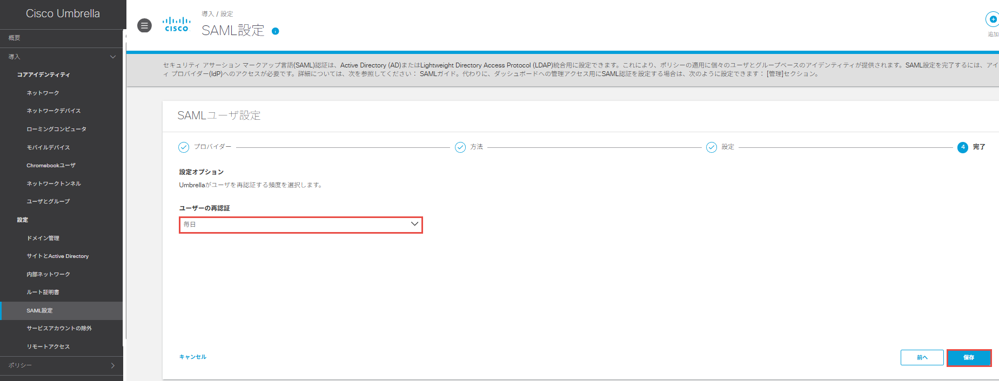Open ローミングコンピュータ in the sidebar

pyautogui.click(x=56, y=129)
